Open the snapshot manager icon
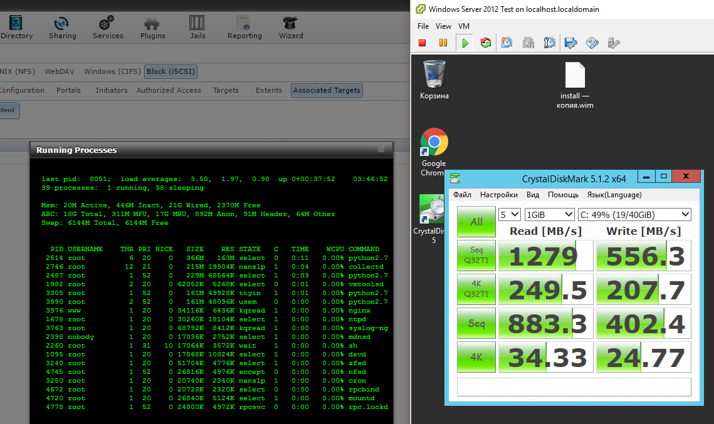The height and width of the screenshot is (424, 714). [x=550, y=43]
